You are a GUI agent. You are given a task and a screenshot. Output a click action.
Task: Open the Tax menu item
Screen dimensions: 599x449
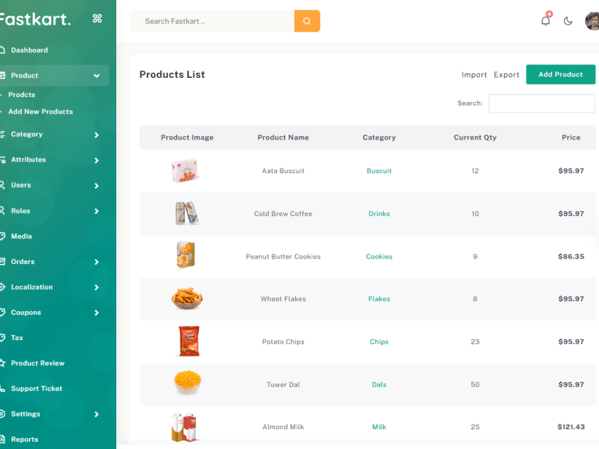[x=17, y=338]
